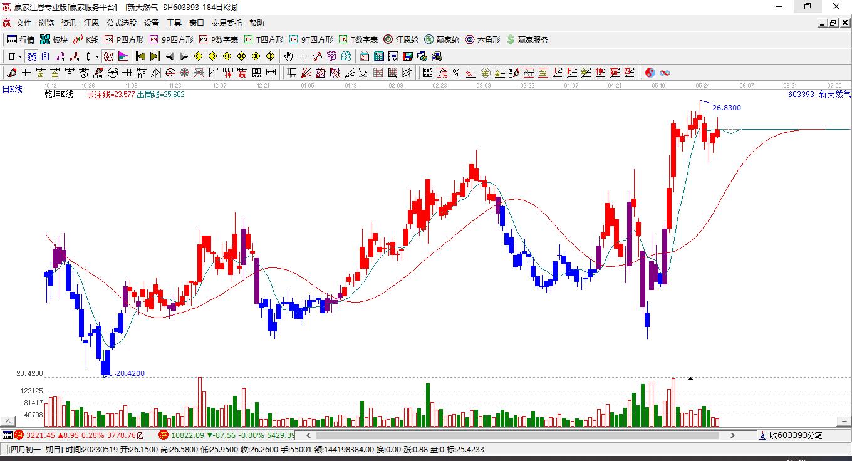Image resolution: width=852 pixels, height=461 pixels.
Task: Select the crosshair cursor tool
Action: click(303, 56)
